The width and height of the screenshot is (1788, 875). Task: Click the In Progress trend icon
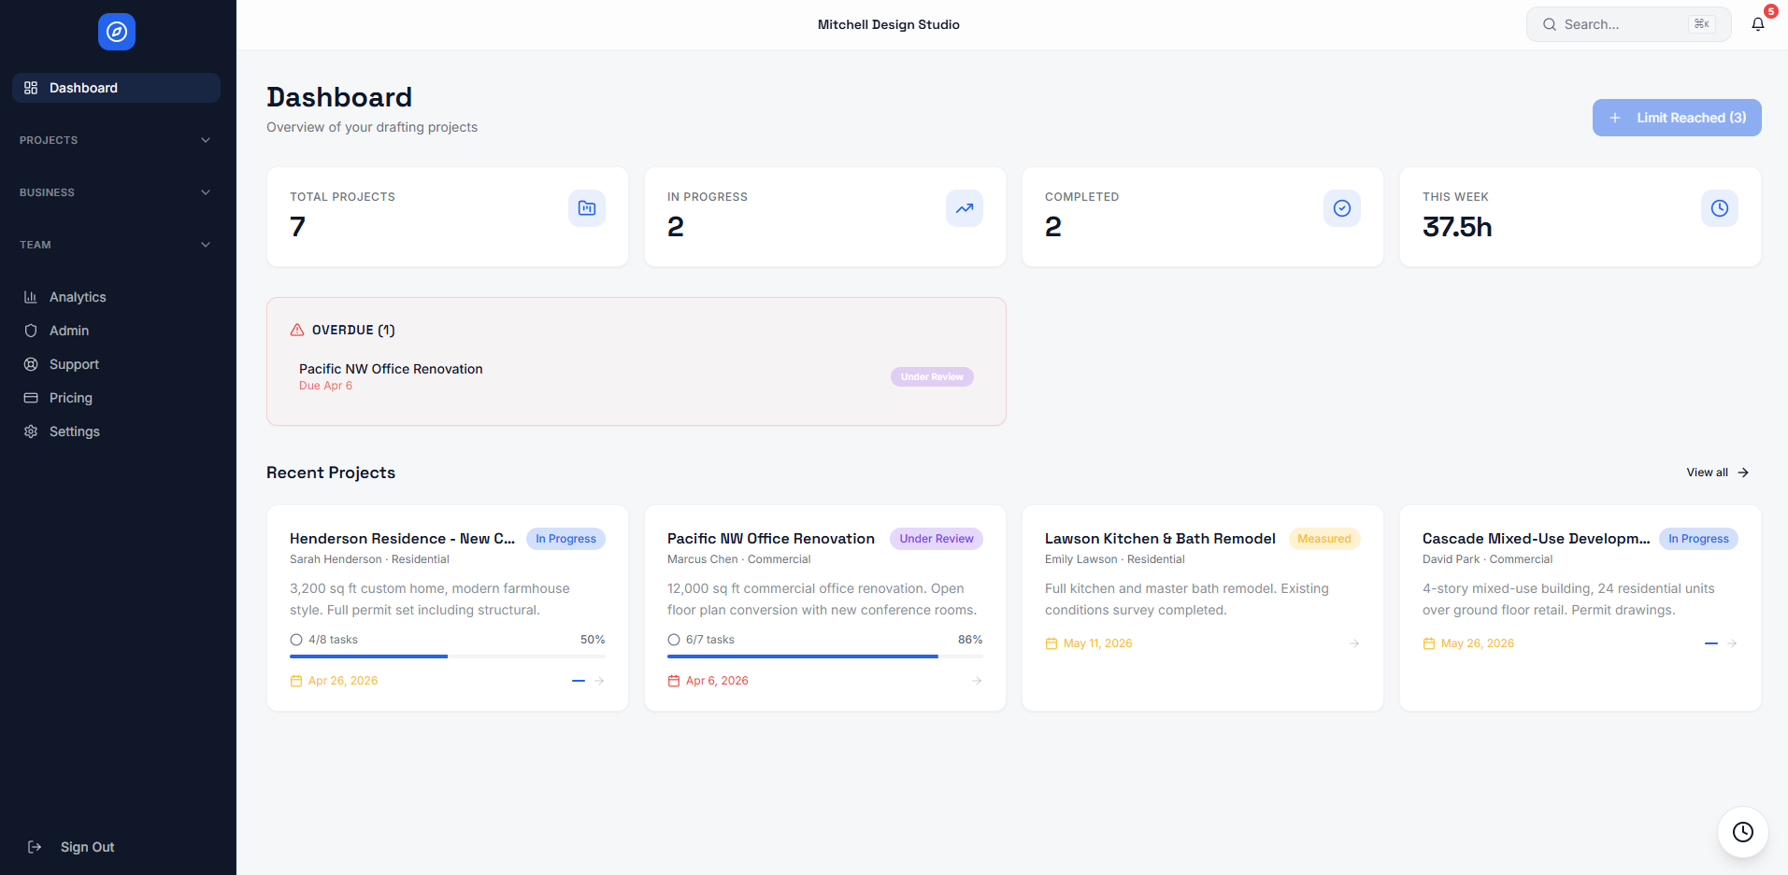964,208
